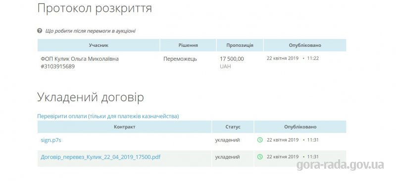Click the 11:31 timestamp in sign.p7s row

[293, 140]
